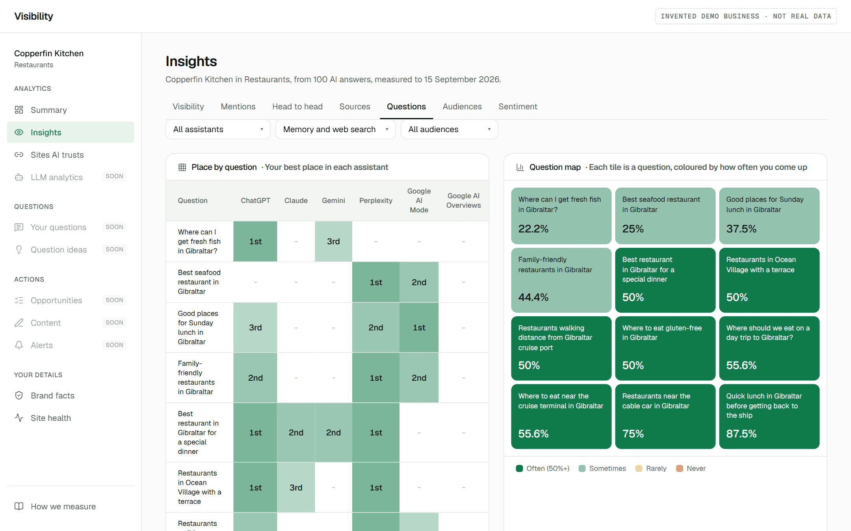Click the Family-friendly restaurants tile 44.4%
851x531 pixels.
tap(561, 280)
